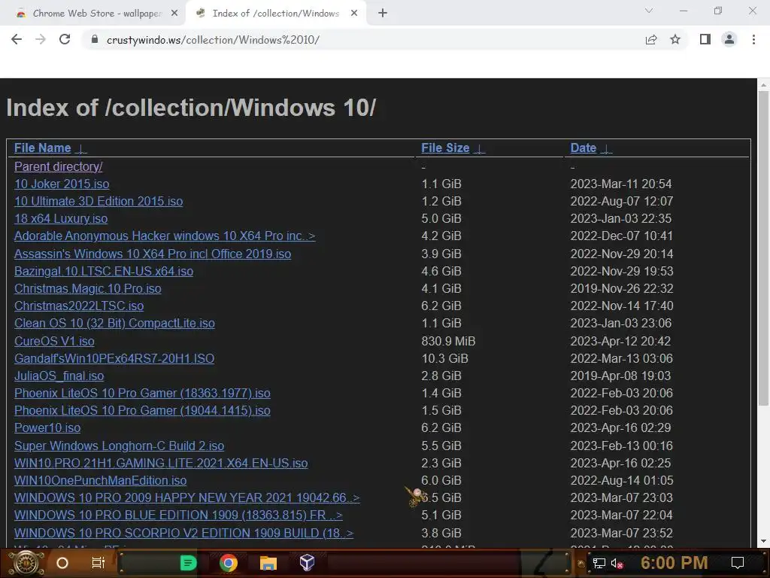Viewport: 770px width, 578px height.
Task: Download 10 Joker 2015.iso
Action: coord(62,184)
